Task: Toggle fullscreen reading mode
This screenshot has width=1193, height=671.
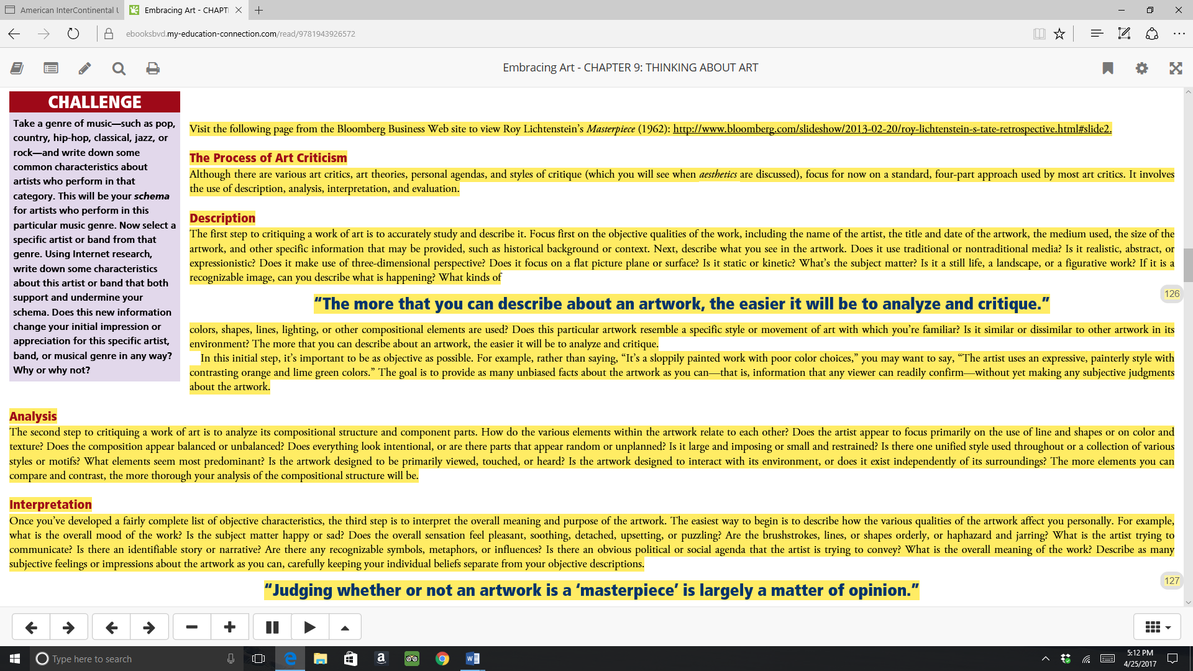Action: click(1176, 68)
